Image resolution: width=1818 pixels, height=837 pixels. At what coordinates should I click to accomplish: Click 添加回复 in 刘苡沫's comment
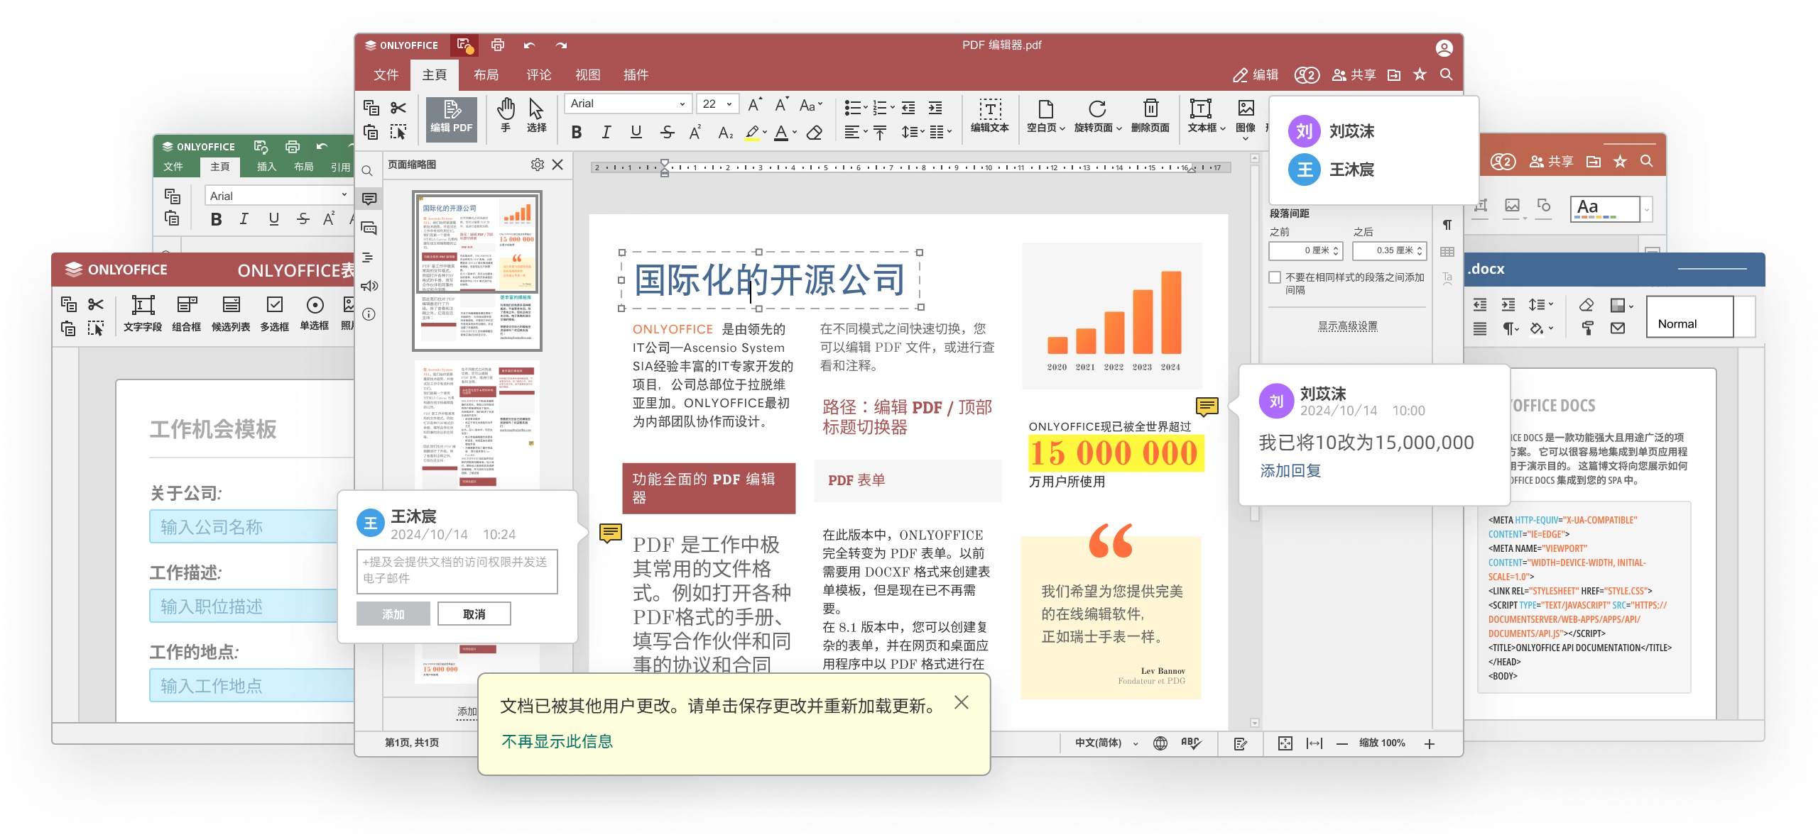pos(1290,470)
